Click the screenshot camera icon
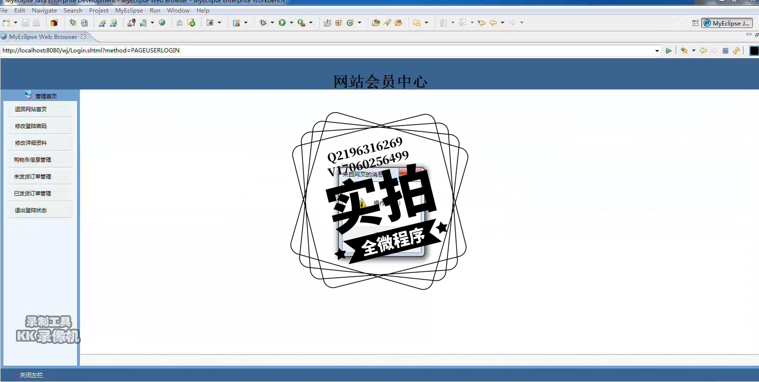Screen dimensions: 759x382 210,23
